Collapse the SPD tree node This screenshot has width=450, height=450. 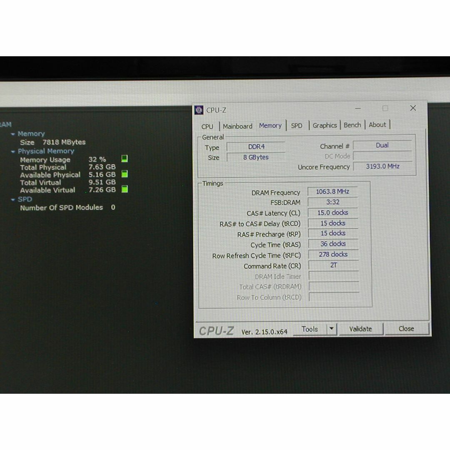pyautogui.click(x=12, y=200)
